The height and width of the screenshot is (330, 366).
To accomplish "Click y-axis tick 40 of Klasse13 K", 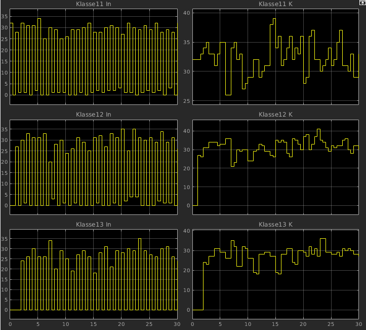I will click(185, 231).
